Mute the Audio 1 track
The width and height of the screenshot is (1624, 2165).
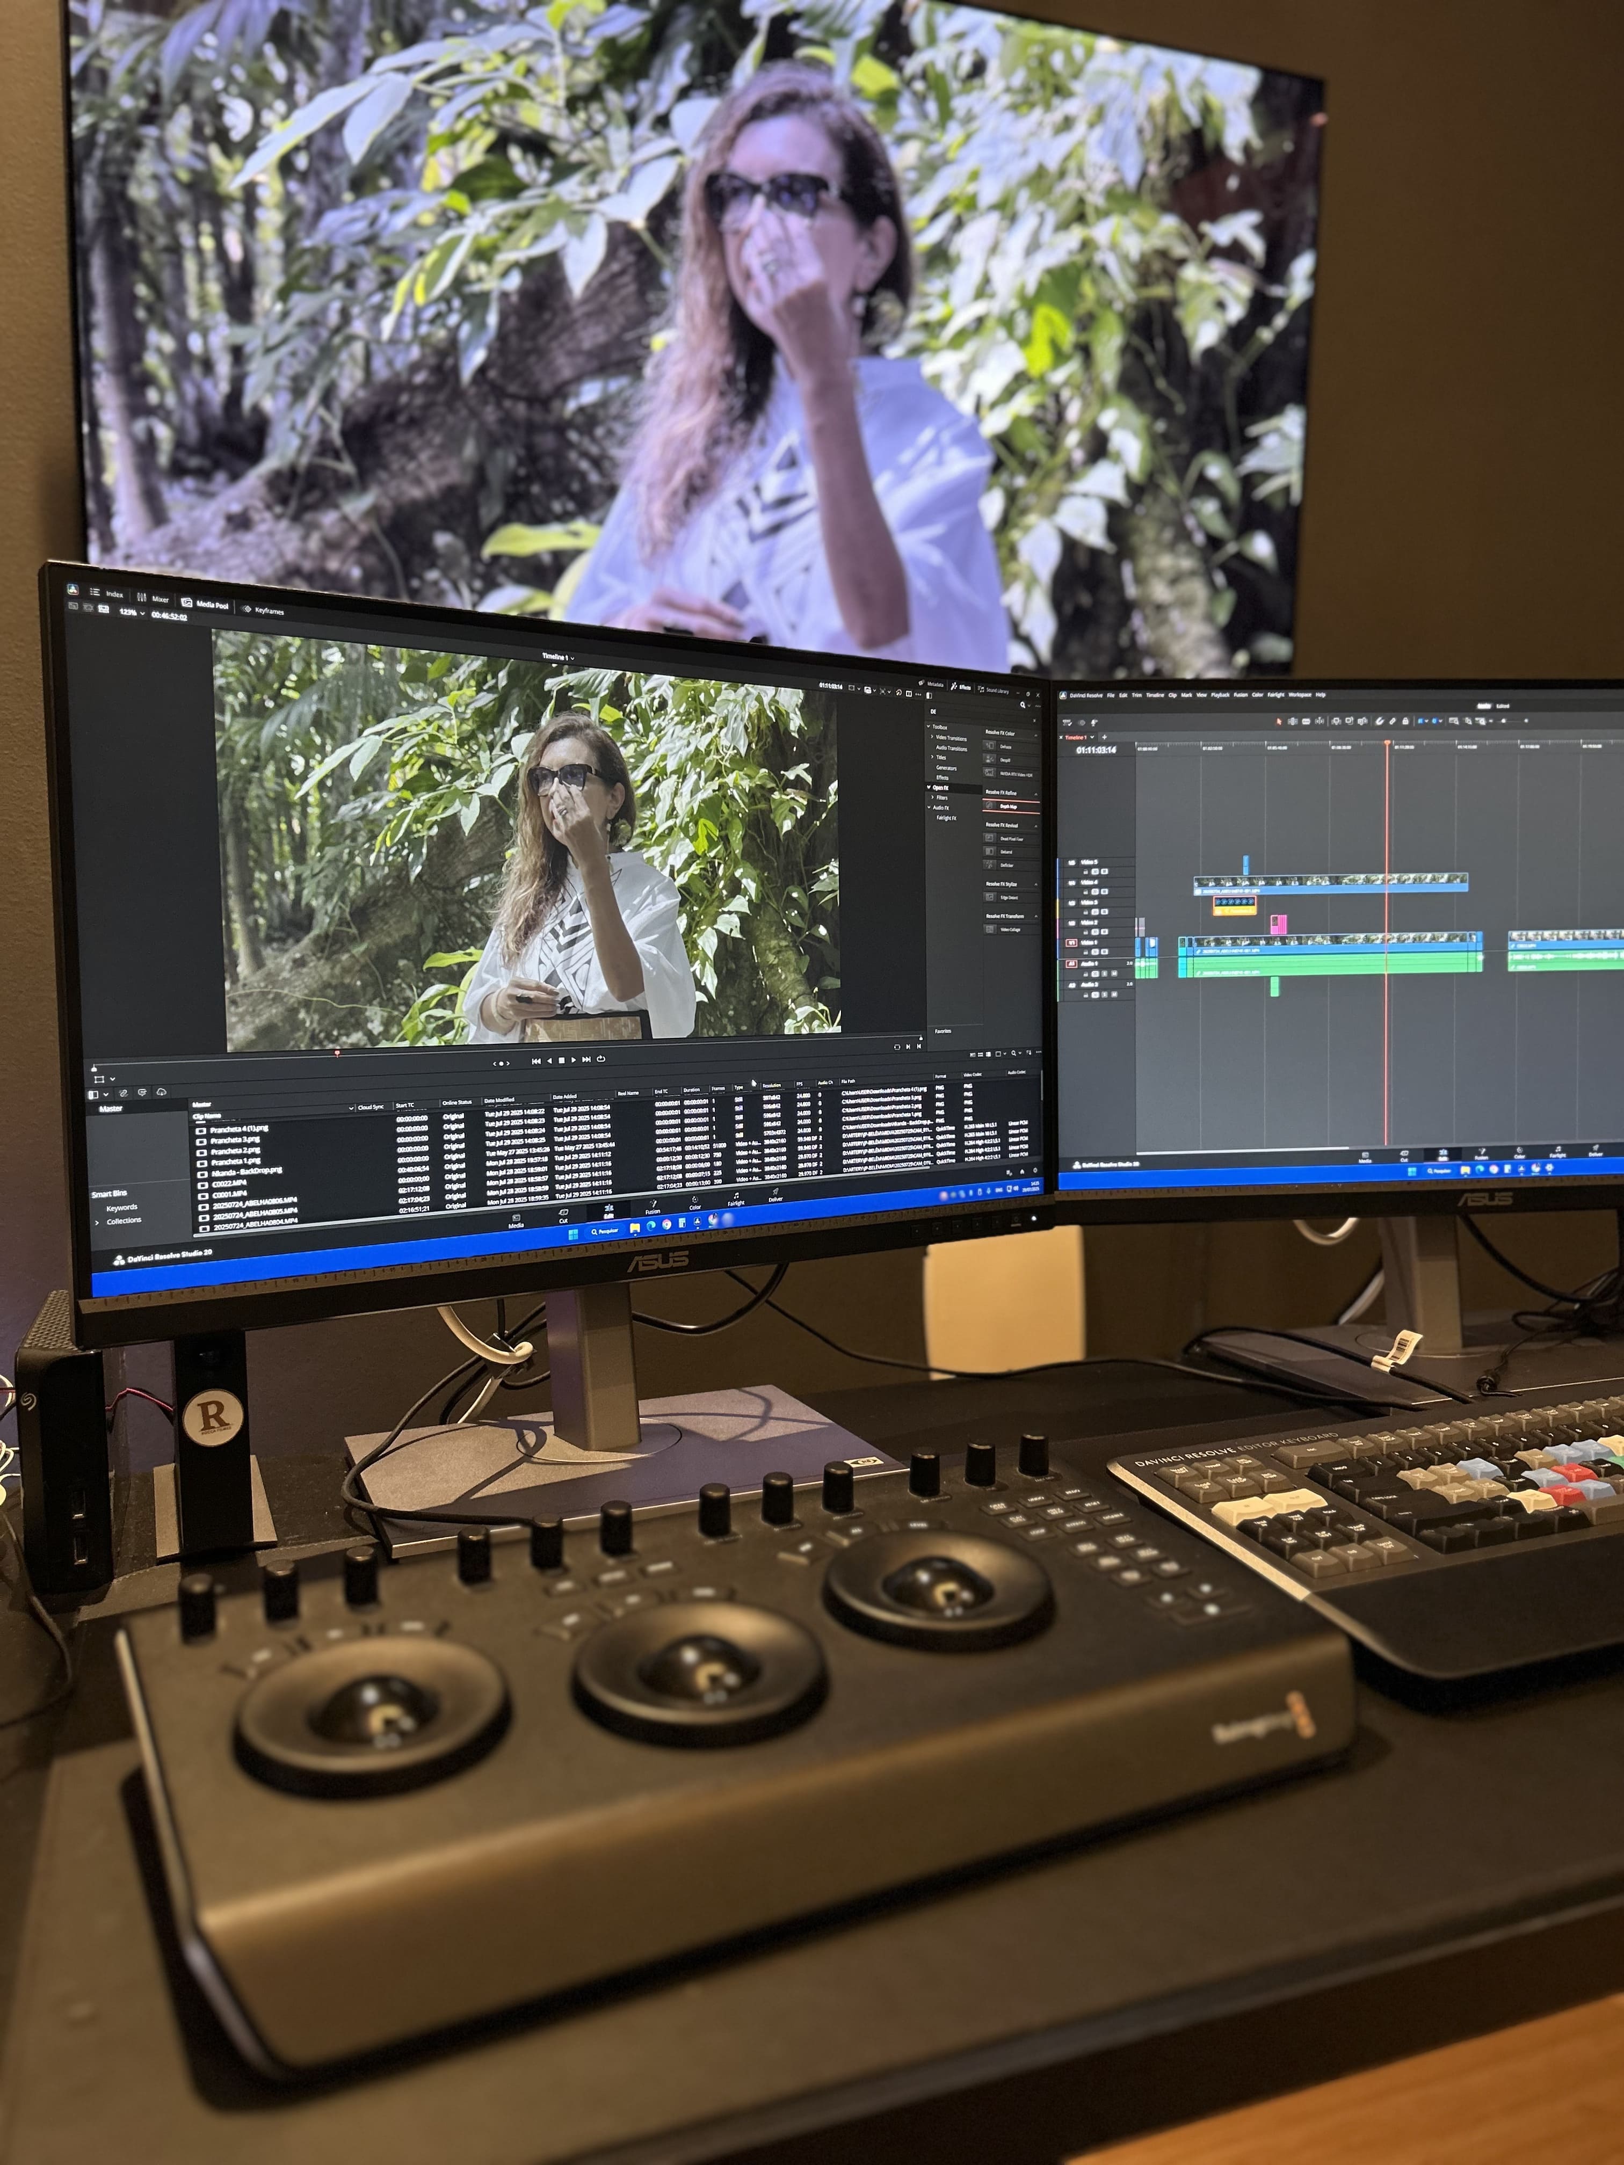[x=1114, y=974]
